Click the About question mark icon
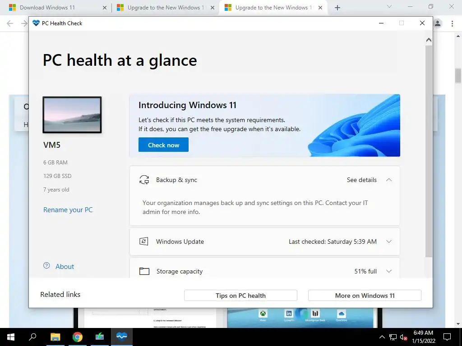The width and height of the screenshot is (462, 346). coord(46,266)
